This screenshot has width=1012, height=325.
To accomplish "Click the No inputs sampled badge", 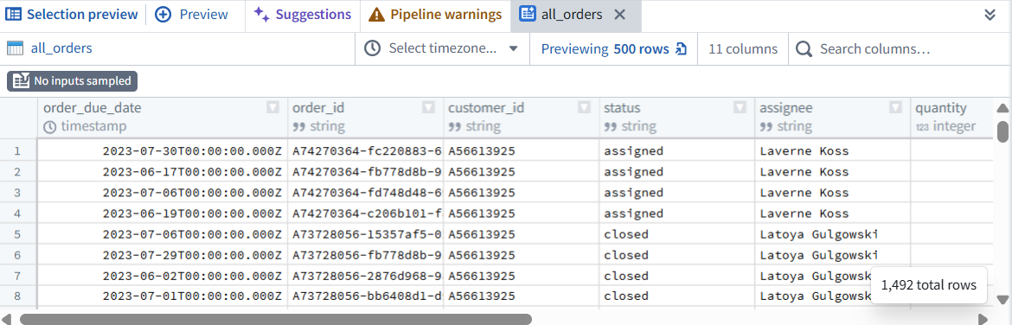I will pyautogui.click(x=73, y=80).
